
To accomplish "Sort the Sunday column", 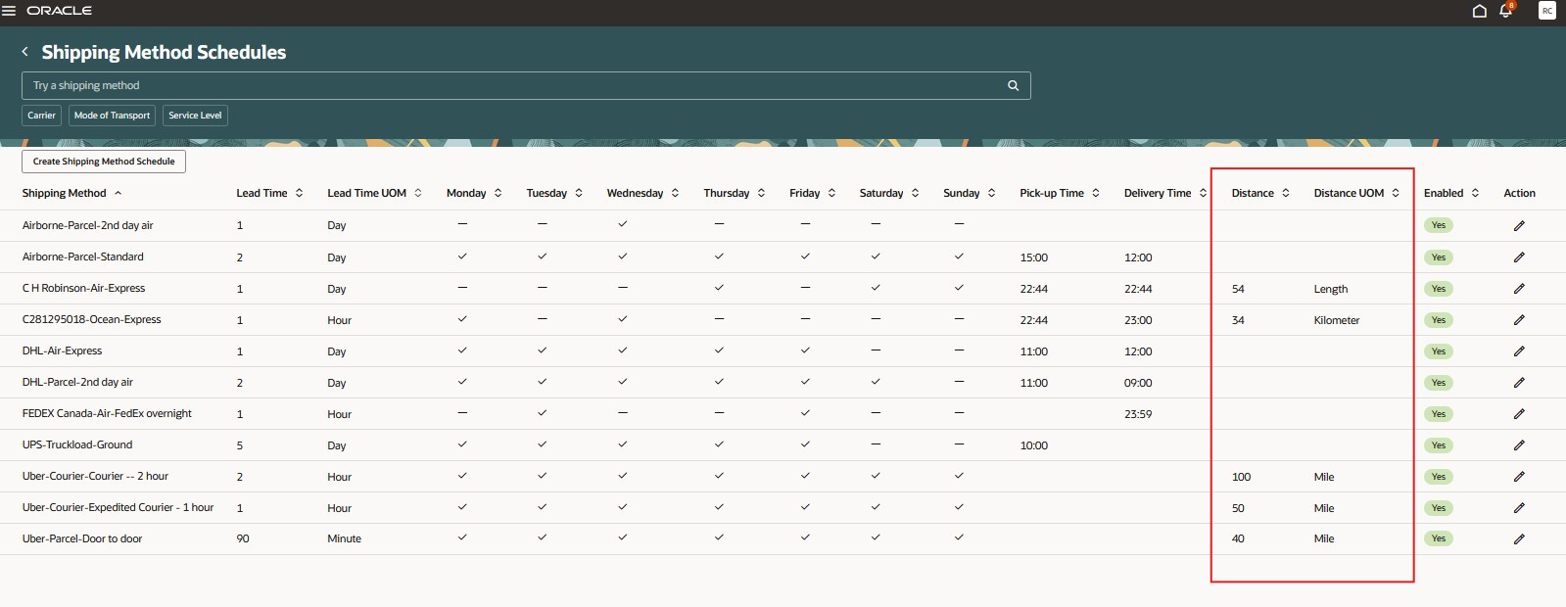I will tap(991, 193).
